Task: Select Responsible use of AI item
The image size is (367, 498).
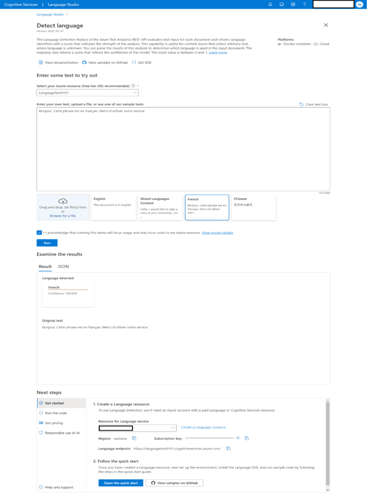Action: 62,432
